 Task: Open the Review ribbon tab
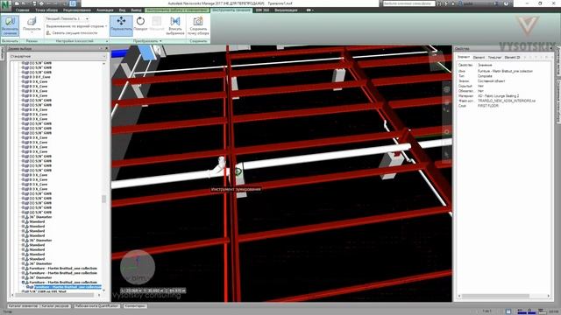77,10
